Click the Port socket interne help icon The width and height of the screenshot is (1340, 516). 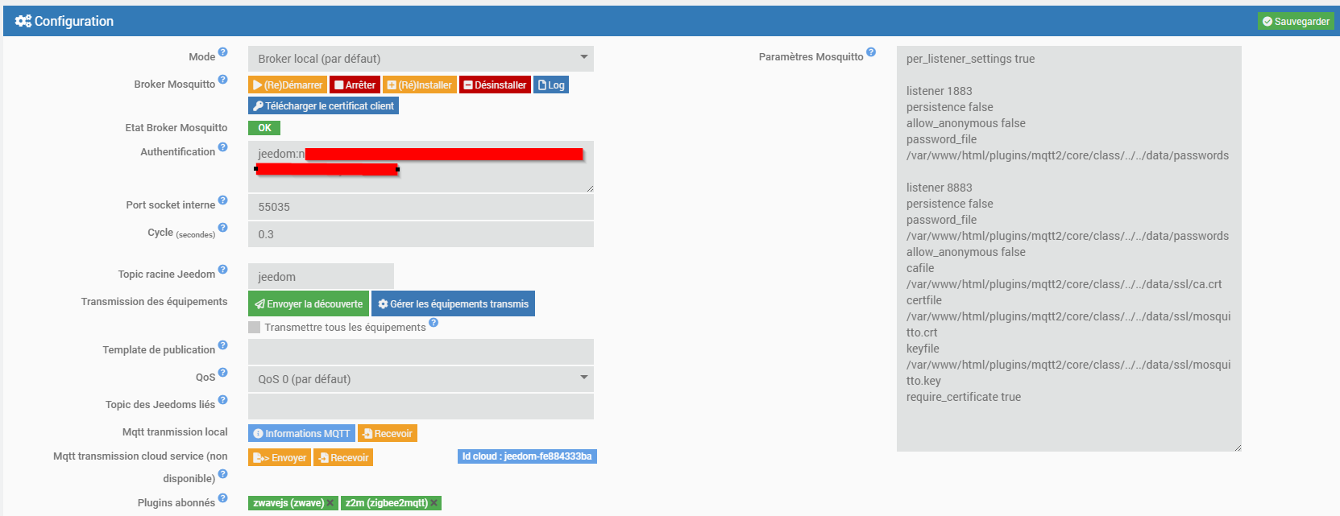(223, 200)
